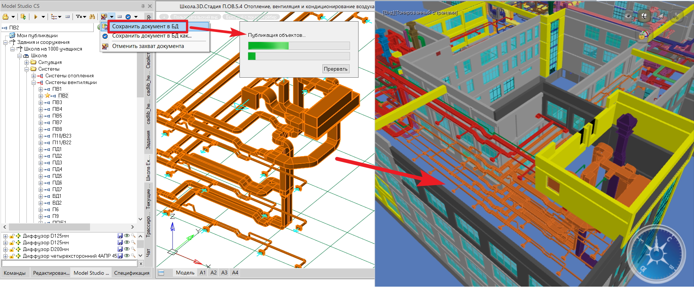Screen dimensions: 694x290
Task: Click the save icon on Диффузор D200мм row
Action: [x=120, y=249]
